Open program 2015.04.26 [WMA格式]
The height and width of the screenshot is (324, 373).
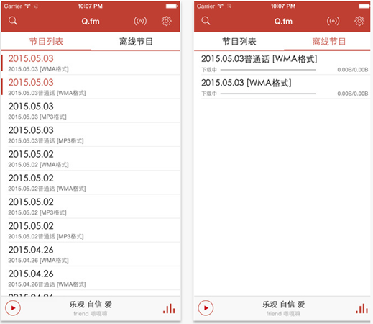click(x=91, y=254)
